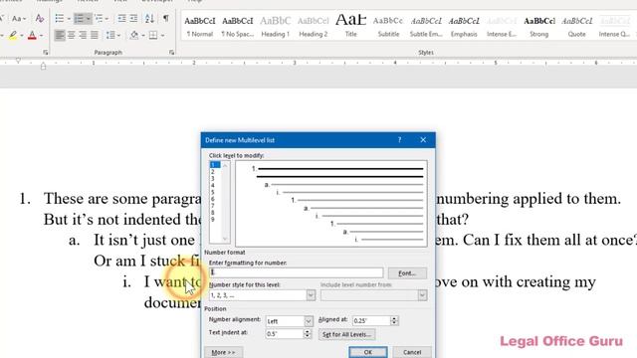Image resolution: width=637 pixels, height=358 pixels.
Task: Apply the Heading 2 style
Action: 314,27
